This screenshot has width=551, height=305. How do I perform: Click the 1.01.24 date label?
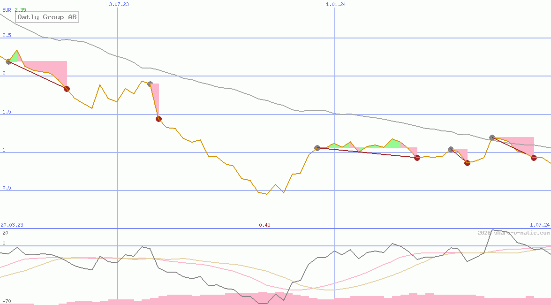click(x=336, y=4)
